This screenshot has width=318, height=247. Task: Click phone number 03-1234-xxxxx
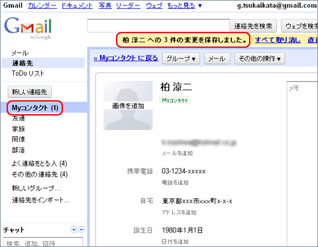(x=184, y=171)
